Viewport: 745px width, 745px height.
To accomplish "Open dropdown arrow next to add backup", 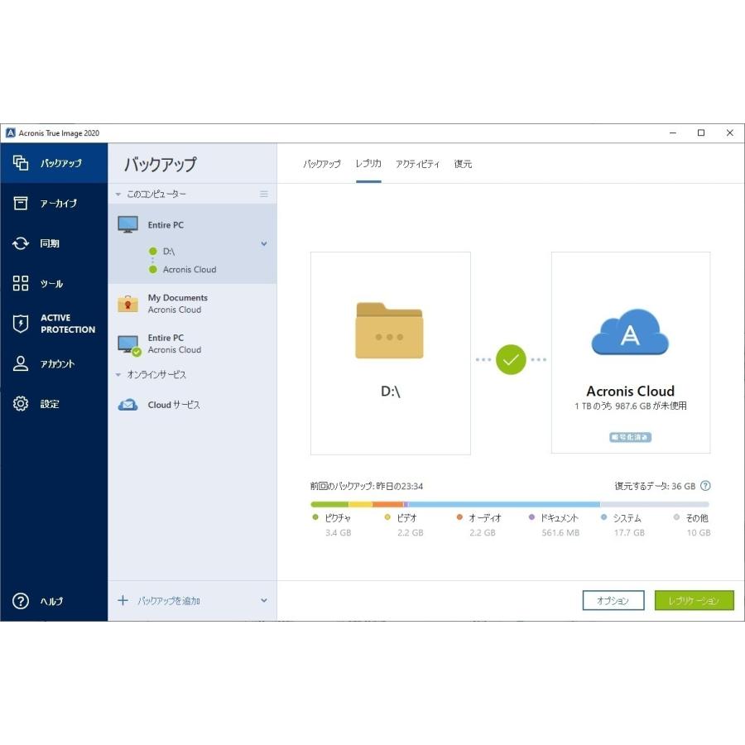I will pyautogui.click(x=264, y=601).
